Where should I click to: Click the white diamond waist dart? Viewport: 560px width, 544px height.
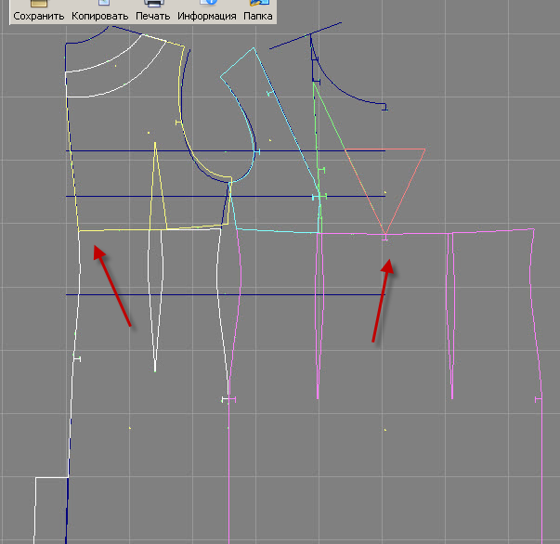[155, 301]
